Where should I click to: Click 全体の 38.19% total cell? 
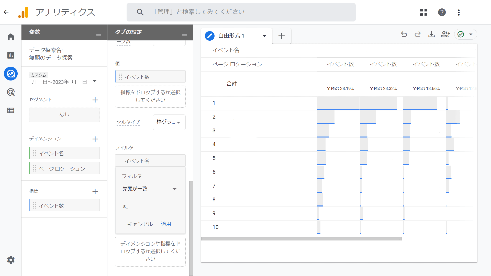340,88
